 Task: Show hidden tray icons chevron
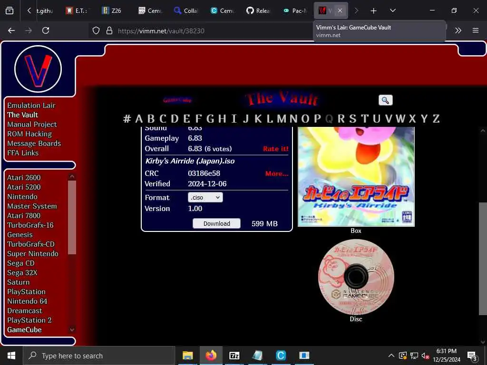[391, 355]
